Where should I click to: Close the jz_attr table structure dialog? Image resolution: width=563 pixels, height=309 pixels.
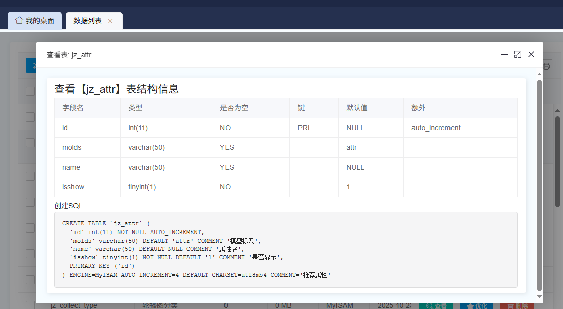(531, 55)
